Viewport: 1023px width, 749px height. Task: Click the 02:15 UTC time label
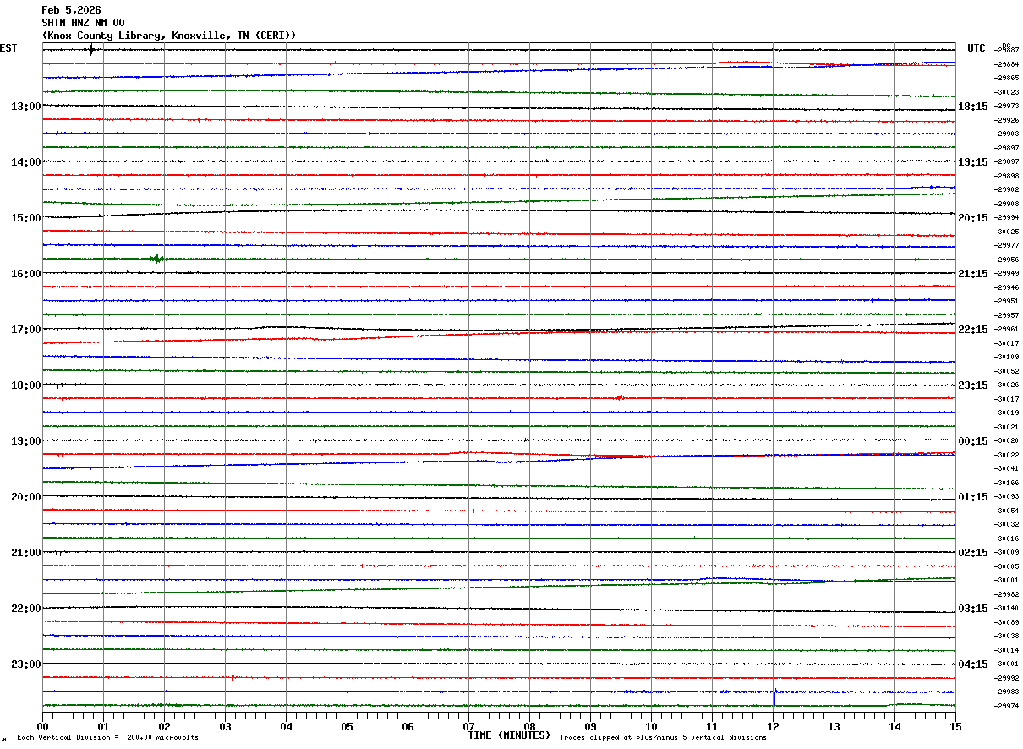click(973, 553)
